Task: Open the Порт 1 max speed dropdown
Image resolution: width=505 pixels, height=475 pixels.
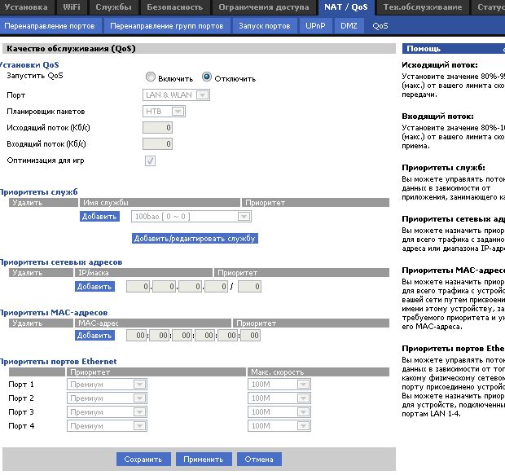Action: pyautogui.click(x=279, y=385)
